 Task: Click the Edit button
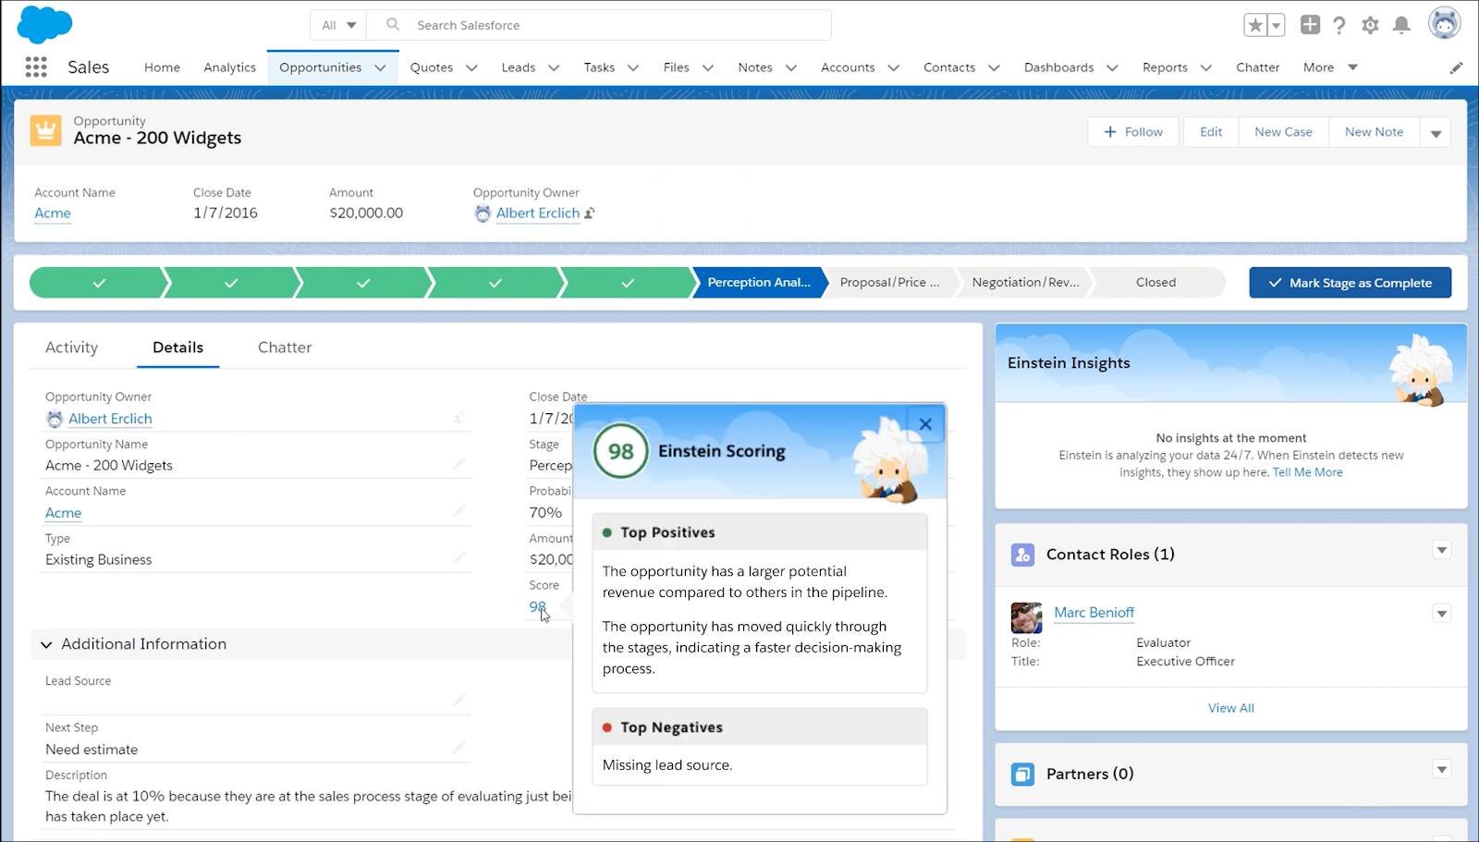[1211, 132]
